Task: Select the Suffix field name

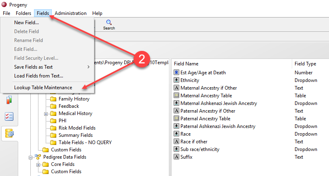Action: click(x=186, y=157)
